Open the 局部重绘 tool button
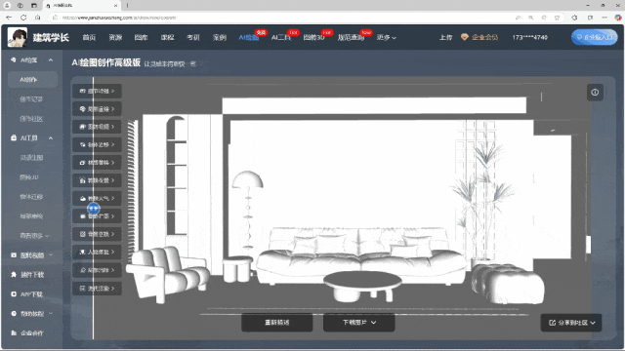 tap(97, 109)
